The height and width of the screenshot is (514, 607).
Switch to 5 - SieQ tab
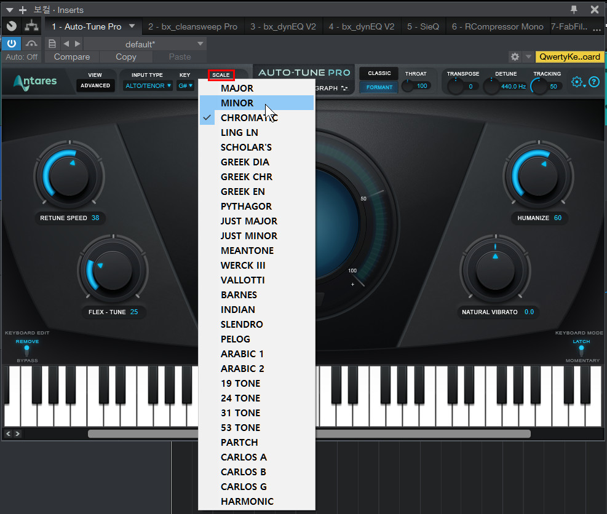point(423,26)
